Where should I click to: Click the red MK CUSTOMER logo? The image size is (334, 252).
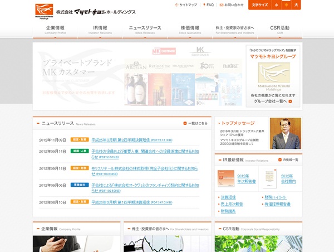[x=164, y=51]
